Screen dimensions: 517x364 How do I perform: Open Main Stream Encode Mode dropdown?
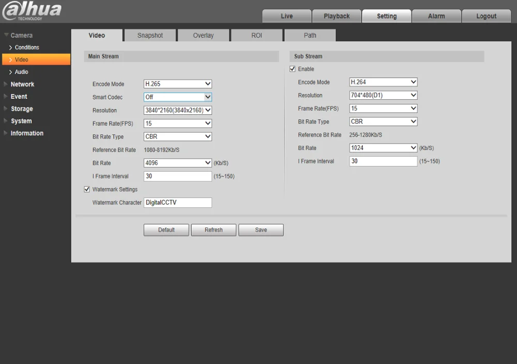pyautogui.click(x=178, y=84)
